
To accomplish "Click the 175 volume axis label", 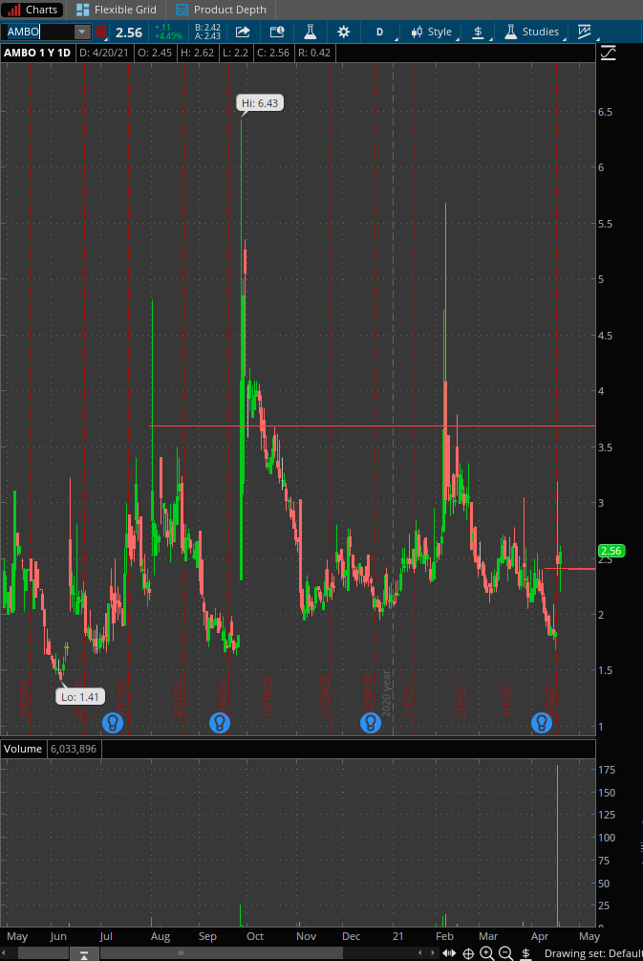I will pyautogui.click(x=607, y=770).
